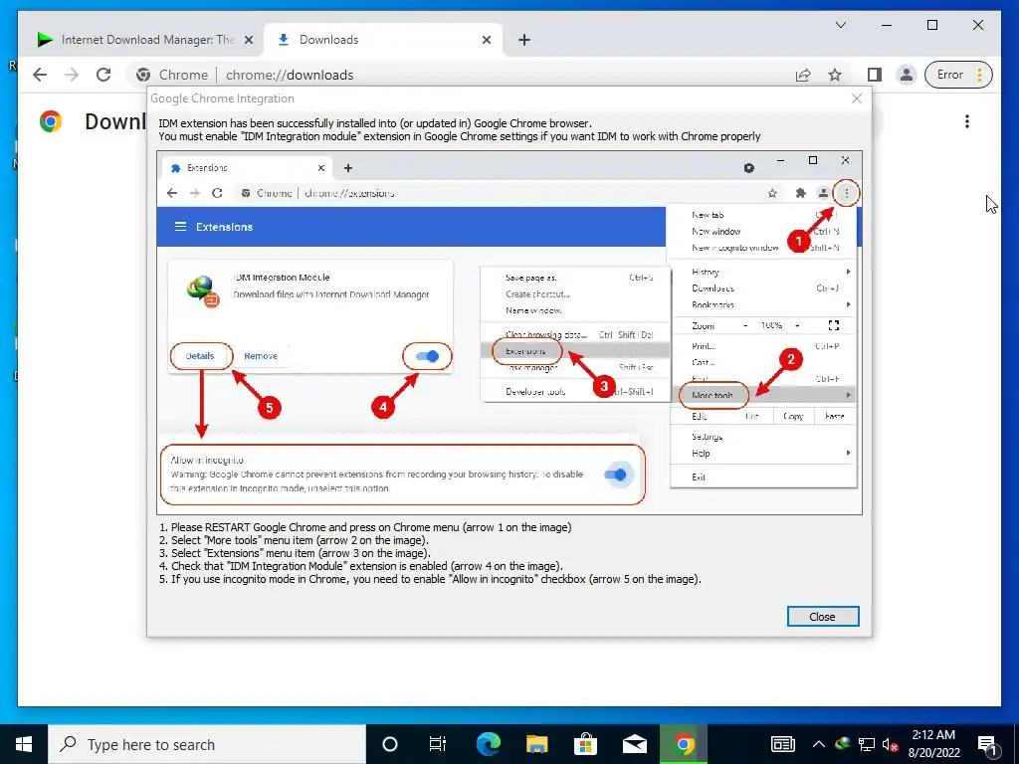This screenshot has height=764, width=1019.
Task: Open a new tab with plus button
Action: (x=524, y=40)
